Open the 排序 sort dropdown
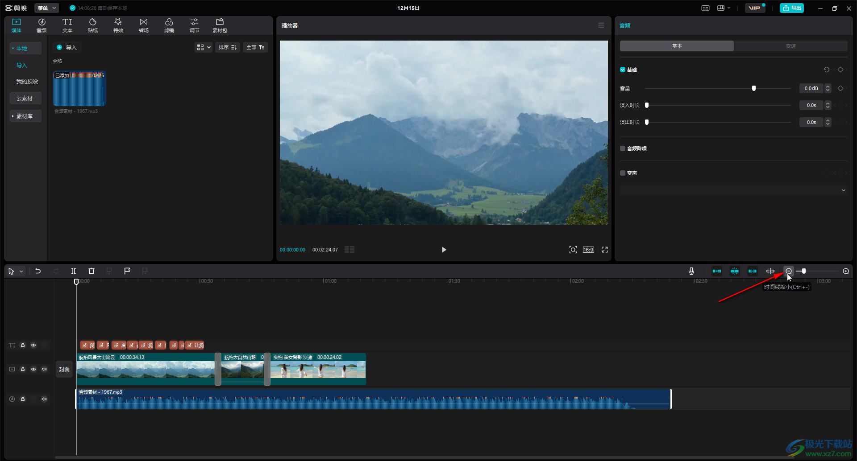Image resolution: width=857 pixels, height=461 pixels. pyautogui.click(x=228, y=47)
